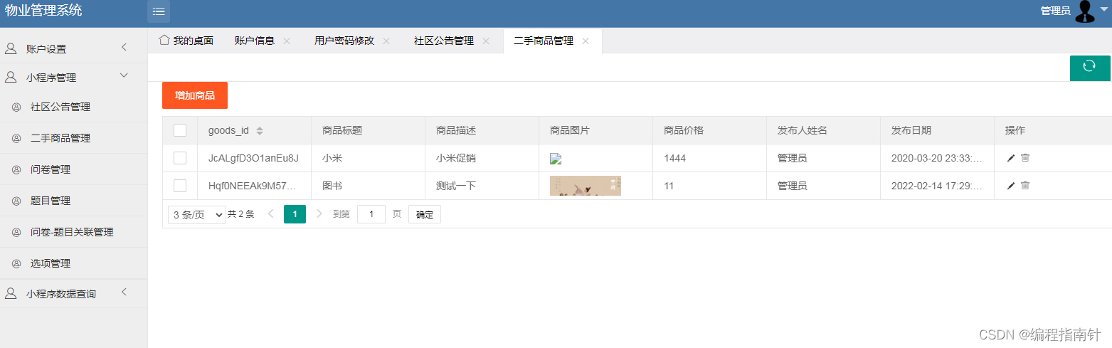Close the 用户密码修改 tab
Screen dimensions: 1112x348
point(386,41)
